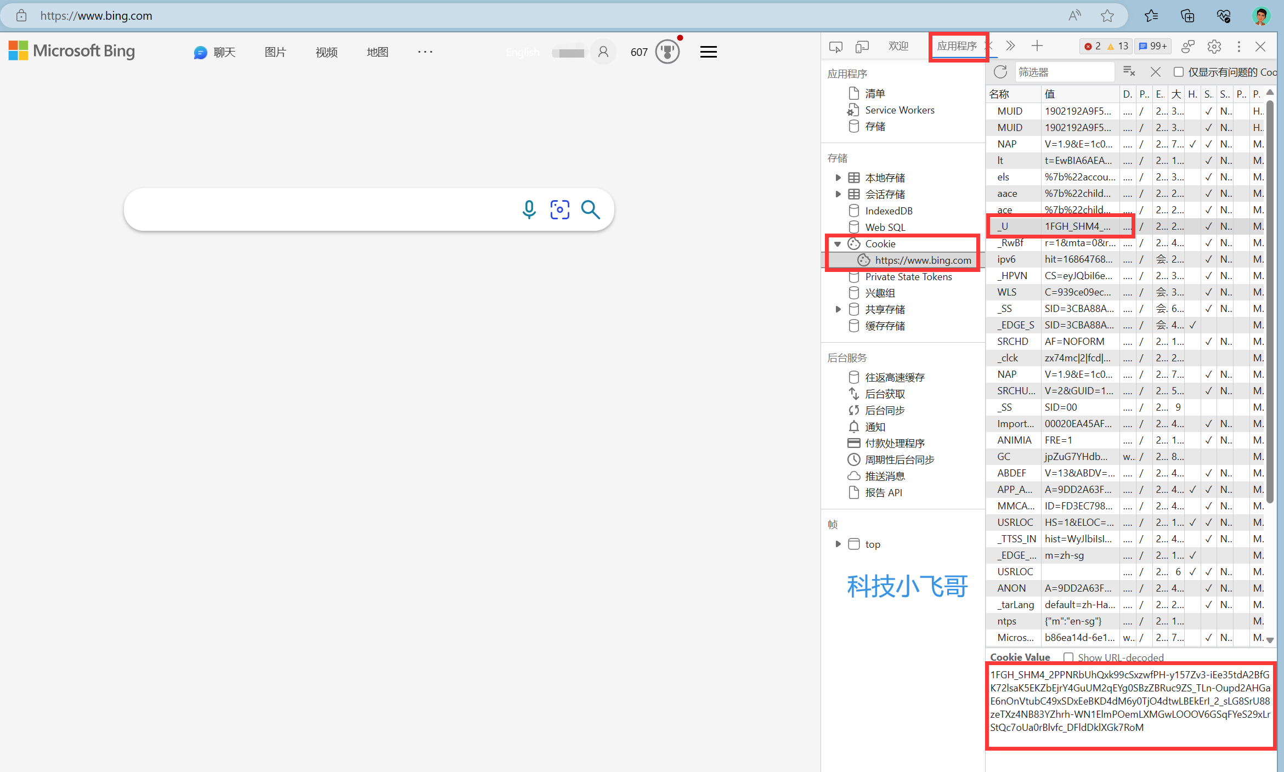This screenshot has width=1284, height=772.
Task: Open the browser favorites list icon
Action: [1151, 16]
